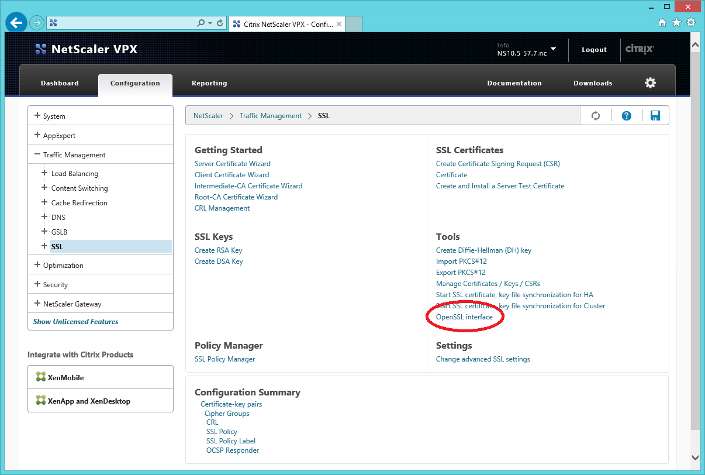Open Server Certificate Wizard link
The image size is (705, 475).
pyautogui.click(x=233, y=164)
